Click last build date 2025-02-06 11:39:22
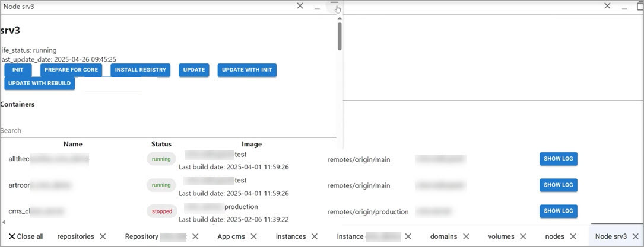The height and width of the screenshot is (247, 644). tap(234, 220)
